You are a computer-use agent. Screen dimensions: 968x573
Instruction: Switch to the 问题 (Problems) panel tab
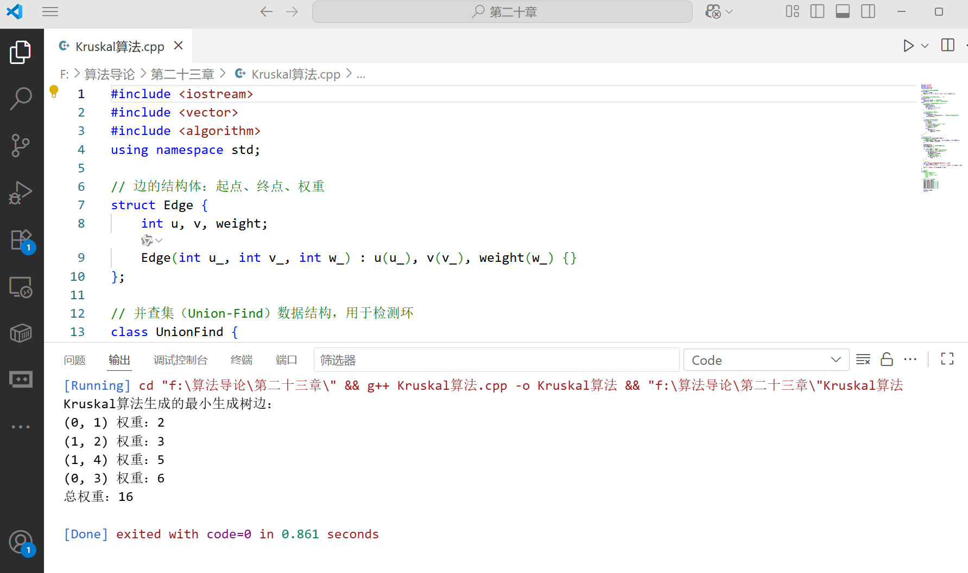coord(74,360)
